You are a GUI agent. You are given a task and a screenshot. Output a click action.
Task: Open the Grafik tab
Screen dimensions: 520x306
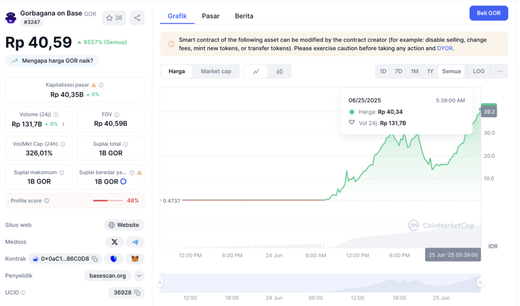(177, 16)
